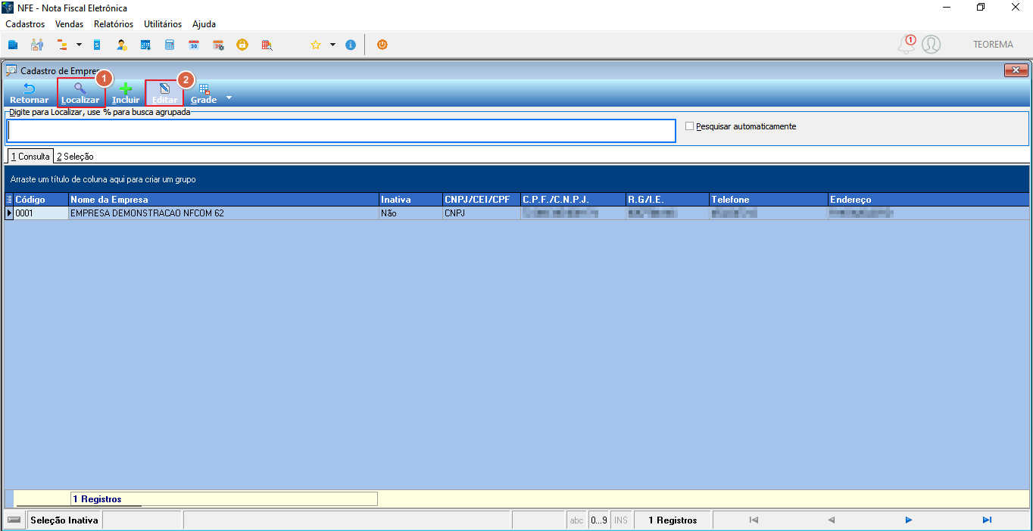This screenshot has width=1033, height=531.
Task: Click the Cadastro de Empresas window icon
Action: point(11,70)
